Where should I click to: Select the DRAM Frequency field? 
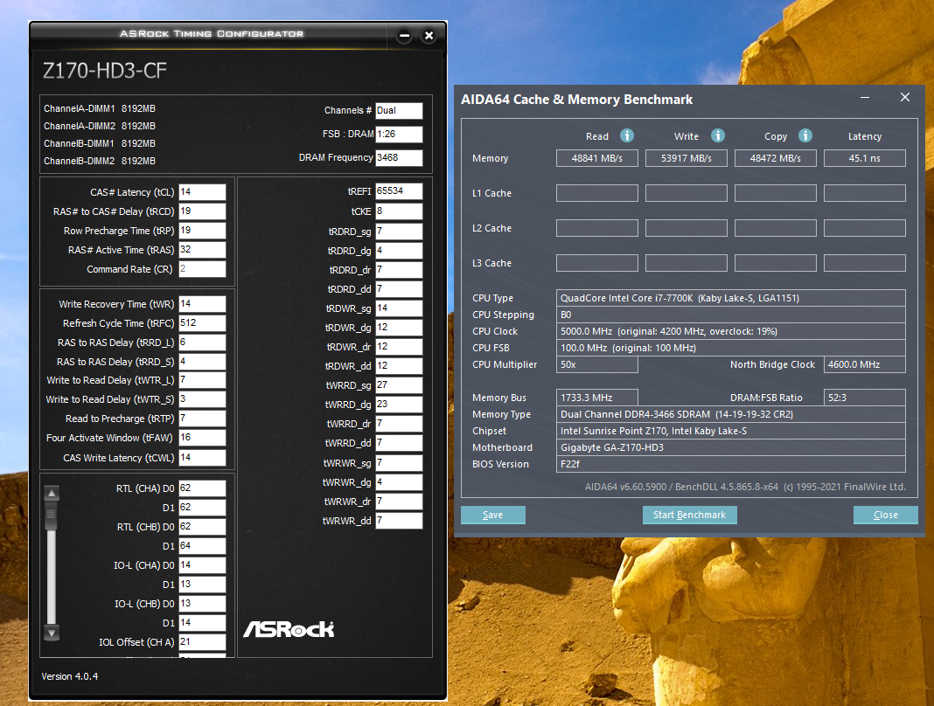click(x=399, y=158)
